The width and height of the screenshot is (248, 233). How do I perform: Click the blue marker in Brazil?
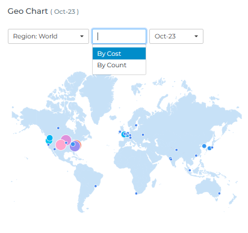click(x=96, y=186)
